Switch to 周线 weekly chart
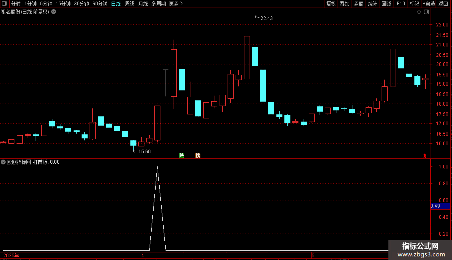This screenshot has width=452, height=260. [130, 4]
